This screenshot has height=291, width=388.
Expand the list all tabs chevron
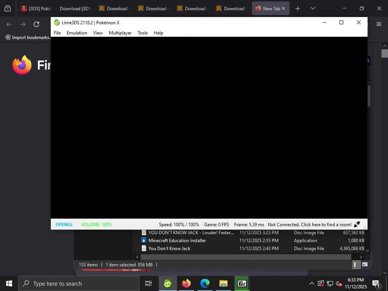click(x=313, y=8)
